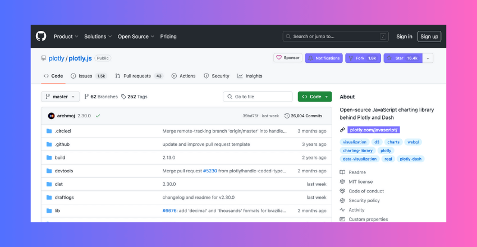Screen dimensions: 477x247
Task: Open 'update and improve pull request template' commit
Action: (x=207, y=144)
